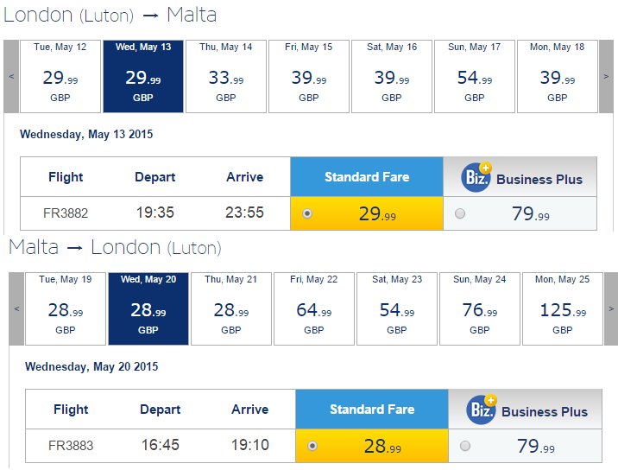The height and width of the screenshot is (470, 618).
Task: Click the return Business Plus Biz icon
Action: click(x=482, y=409)
